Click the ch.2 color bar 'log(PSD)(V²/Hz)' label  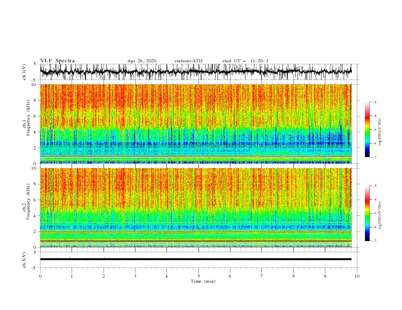[x=380, y=215]
